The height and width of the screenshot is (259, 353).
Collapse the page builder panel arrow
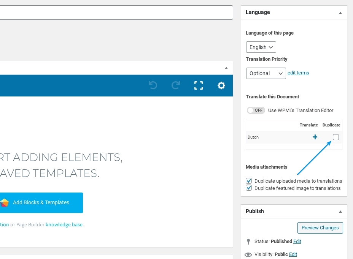point(226,68)
